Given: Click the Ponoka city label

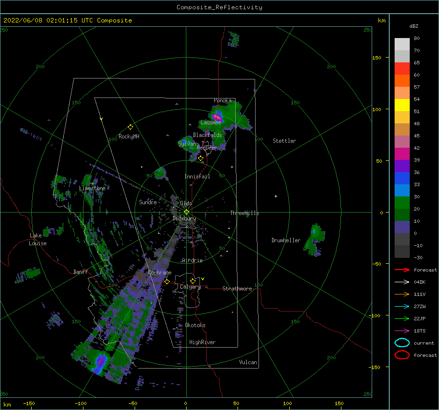Looking at the screenshot, I should click(222, 100).
